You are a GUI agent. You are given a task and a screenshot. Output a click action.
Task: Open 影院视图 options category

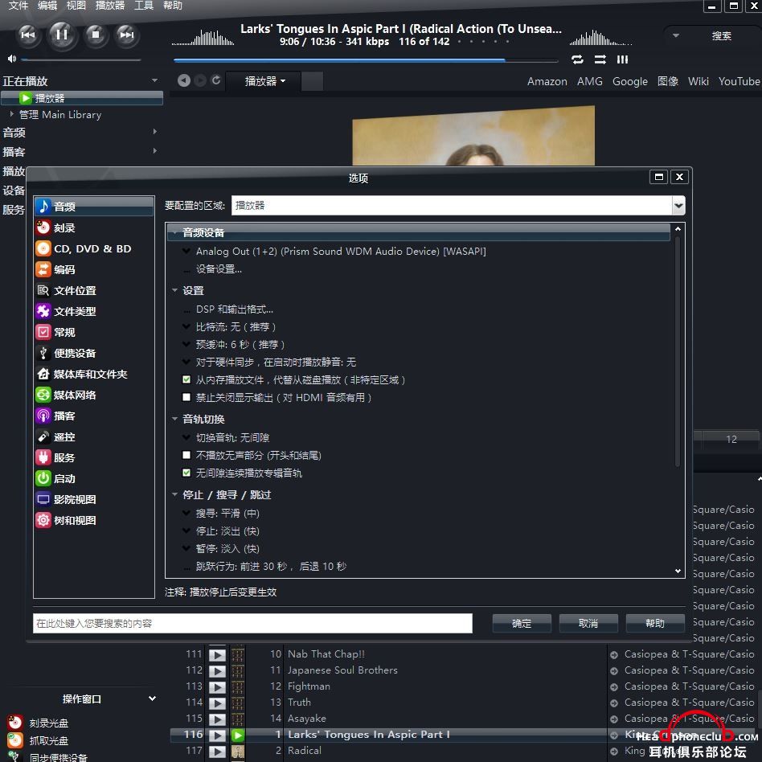[x=94, y=499]
